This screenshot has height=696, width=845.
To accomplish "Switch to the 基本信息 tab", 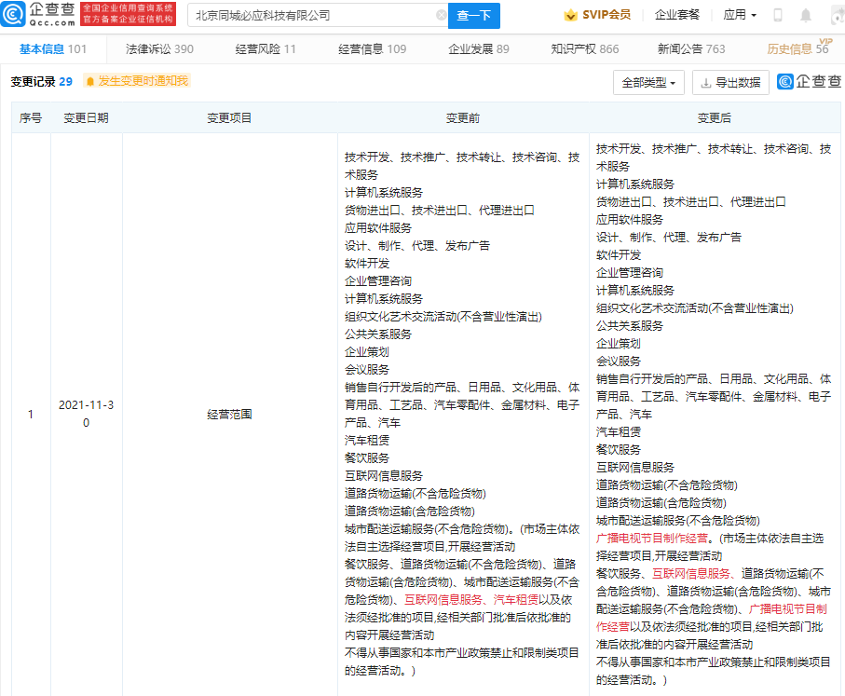I will 53,49.
